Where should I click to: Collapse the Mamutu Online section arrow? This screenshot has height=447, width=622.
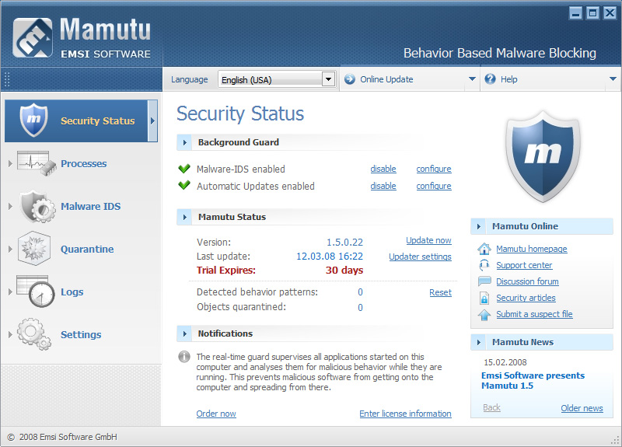coord(478,226)
